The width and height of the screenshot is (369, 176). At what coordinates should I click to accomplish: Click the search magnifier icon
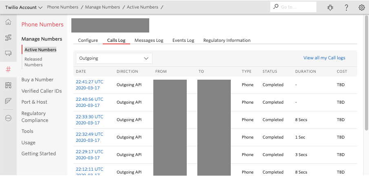276,7
